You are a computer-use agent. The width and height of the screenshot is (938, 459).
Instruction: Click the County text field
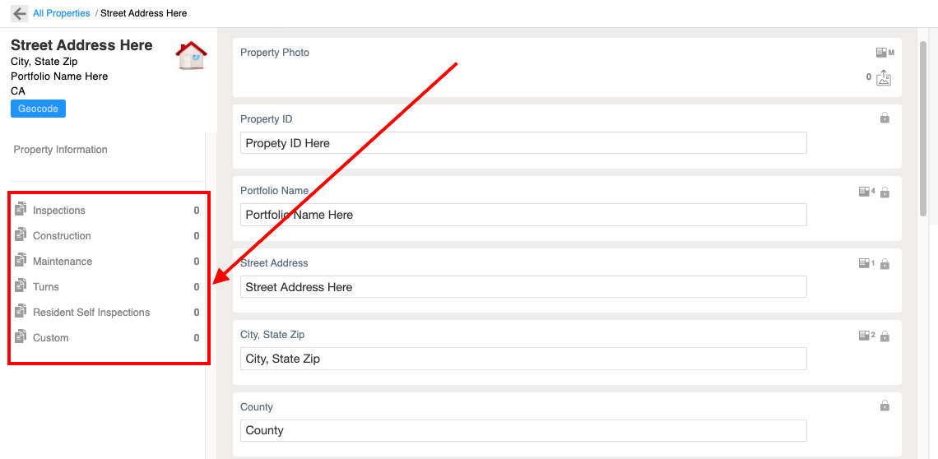pos(523,430)
